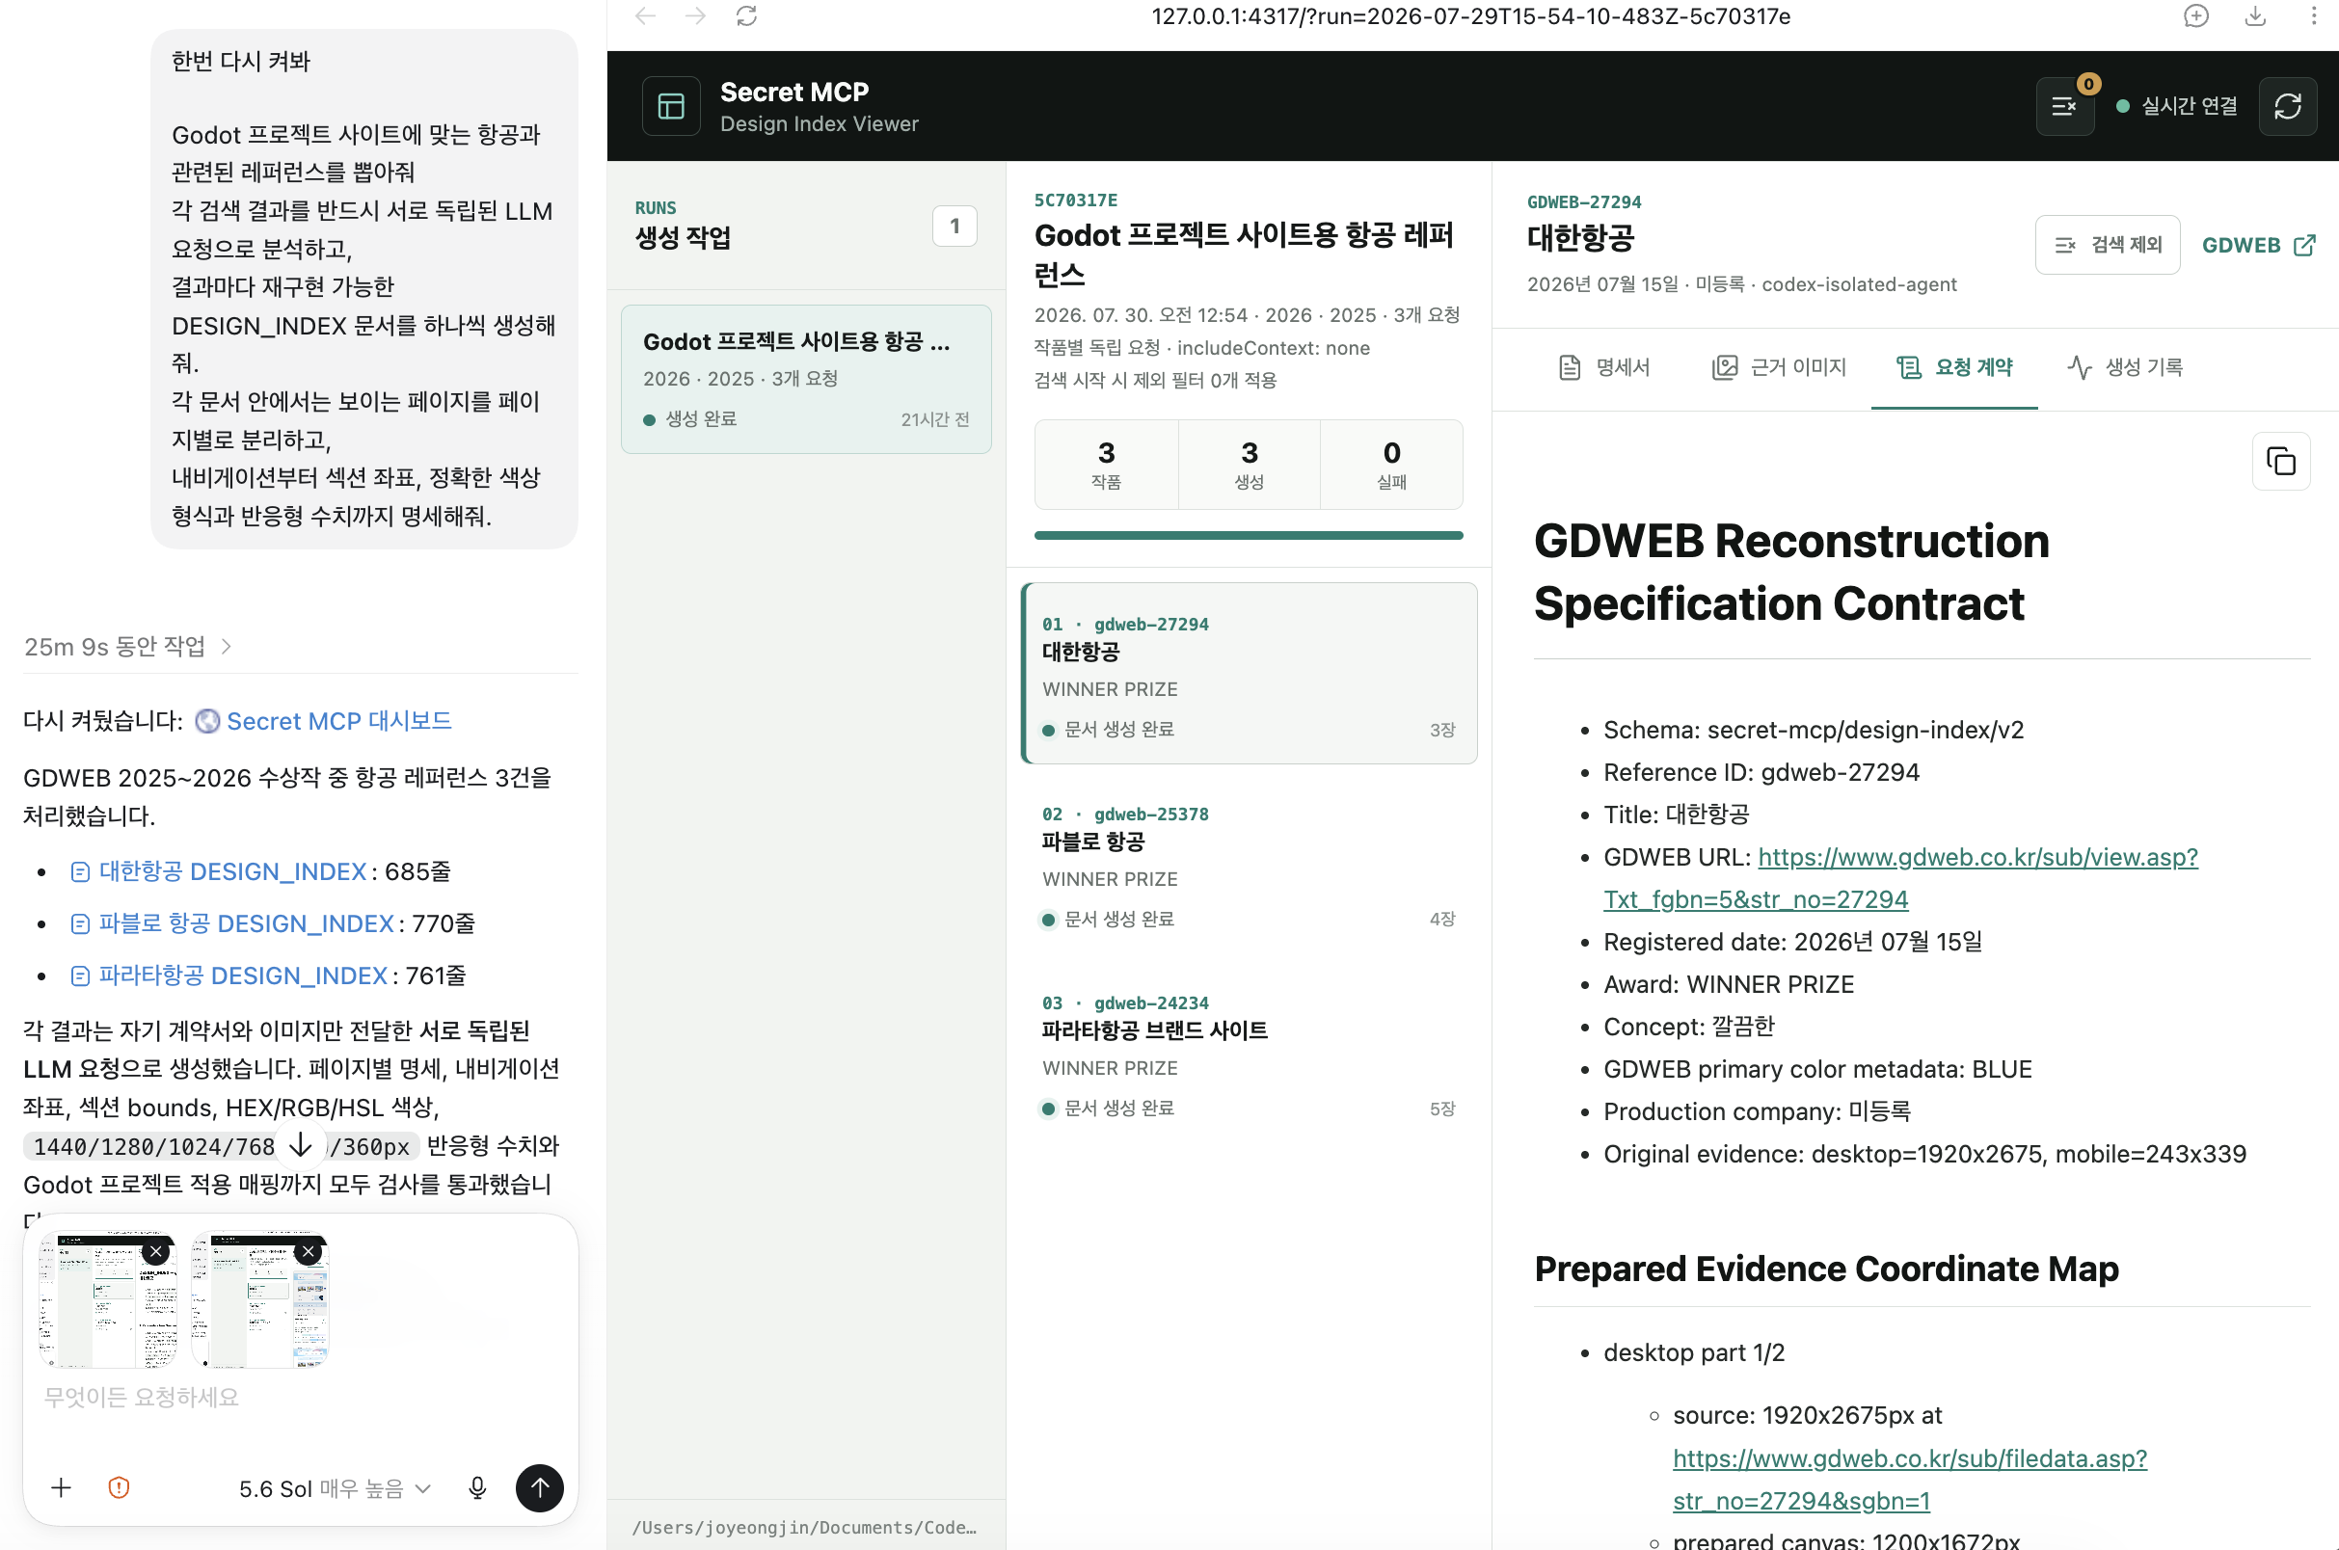The height and width of the screenshot is (1550, 2339).
Task: Click the runs count badge showing 1
Action: point(954,226)
